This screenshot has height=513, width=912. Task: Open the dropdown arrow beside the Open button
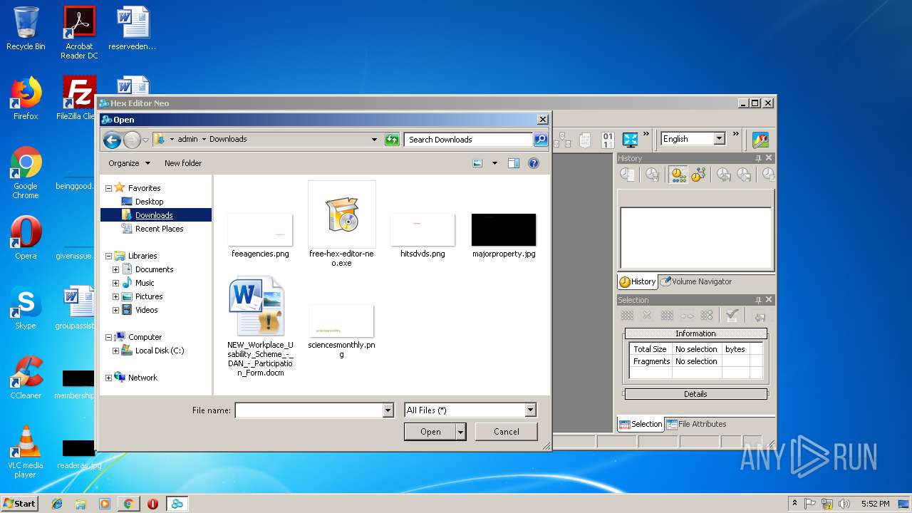pyautogui.click(x=461, y=432)
